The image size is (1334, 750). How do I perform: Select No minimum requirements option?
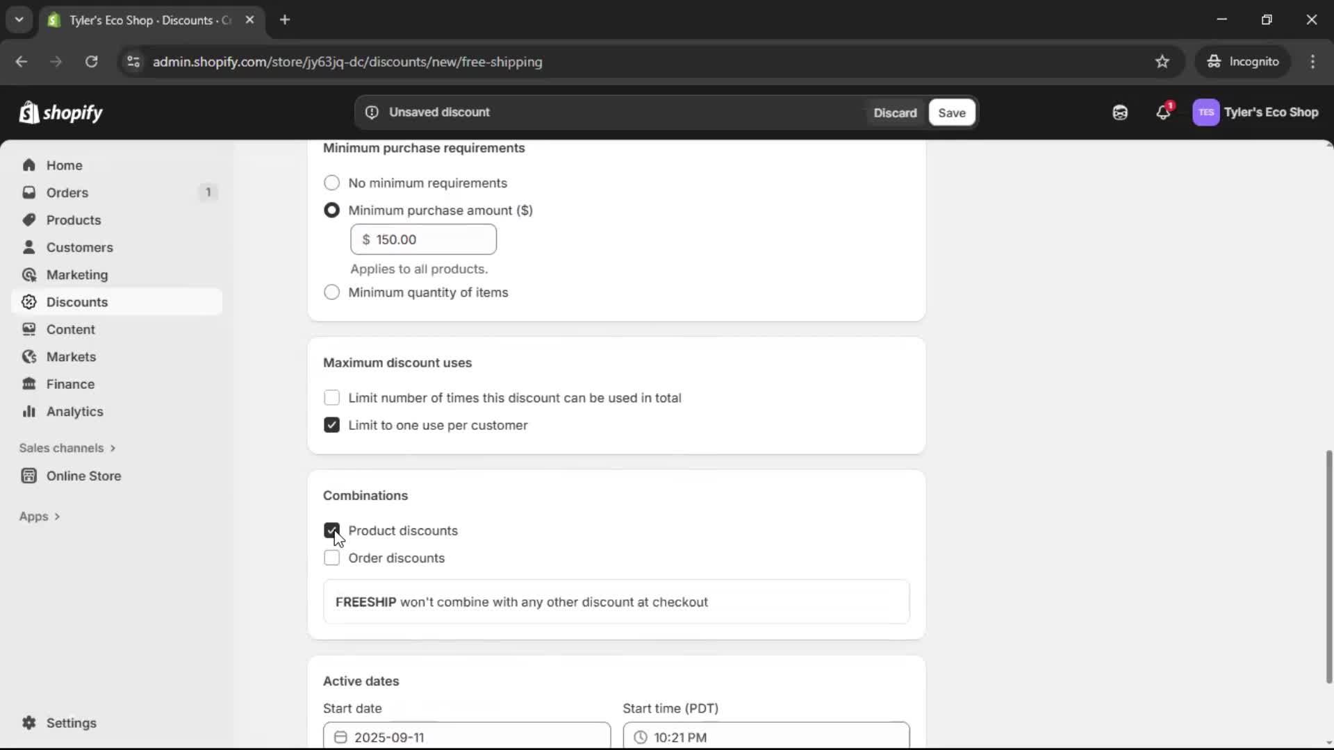(x=331, y=183)
